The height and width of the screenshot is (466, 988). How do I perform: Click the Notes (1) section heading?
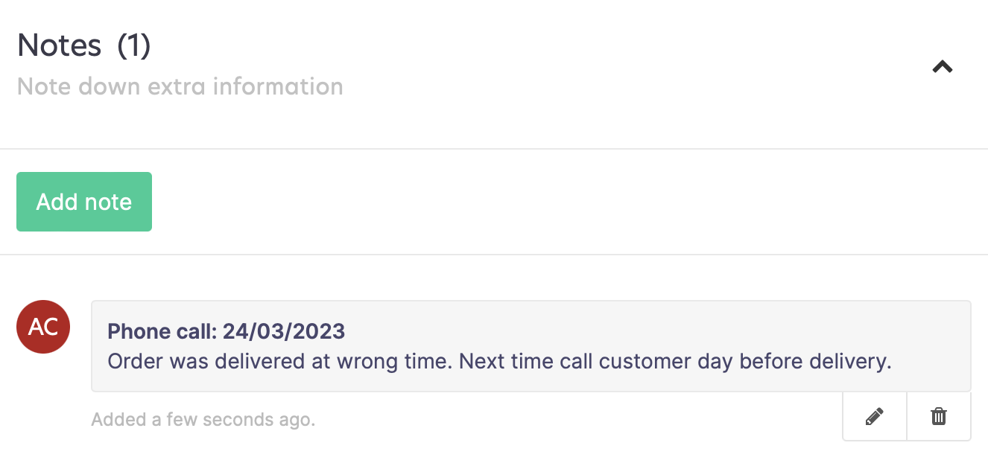pos(84,45)
